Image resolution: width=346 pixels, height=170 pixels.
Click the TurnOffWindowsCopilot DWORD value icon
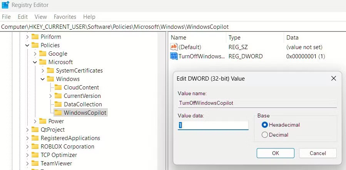174,56
